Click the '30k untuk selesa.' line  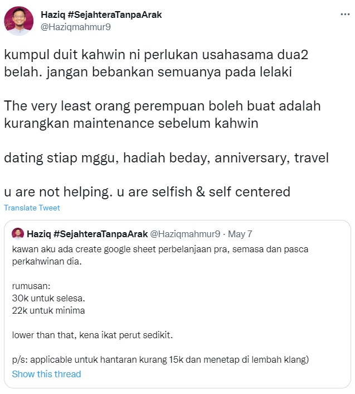click(x=46, y=299)
